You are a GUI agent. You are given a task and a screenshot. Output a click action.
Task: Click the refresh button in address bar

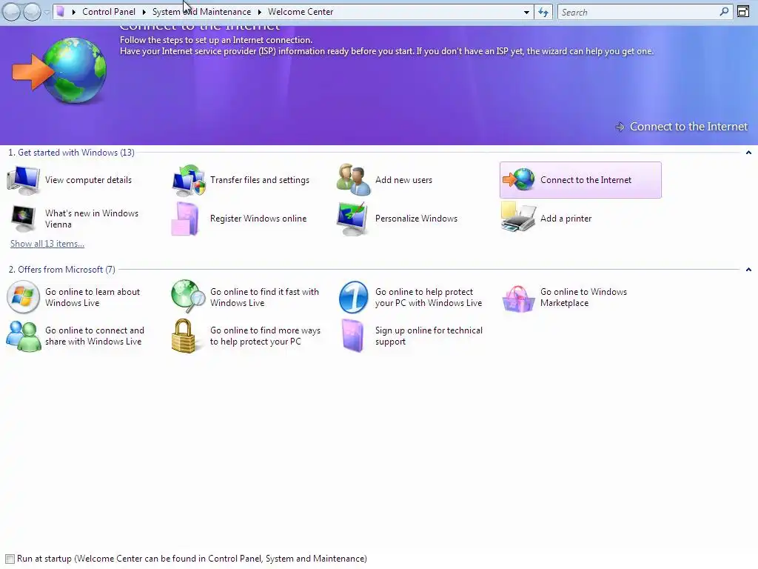[x=543, y=12]
